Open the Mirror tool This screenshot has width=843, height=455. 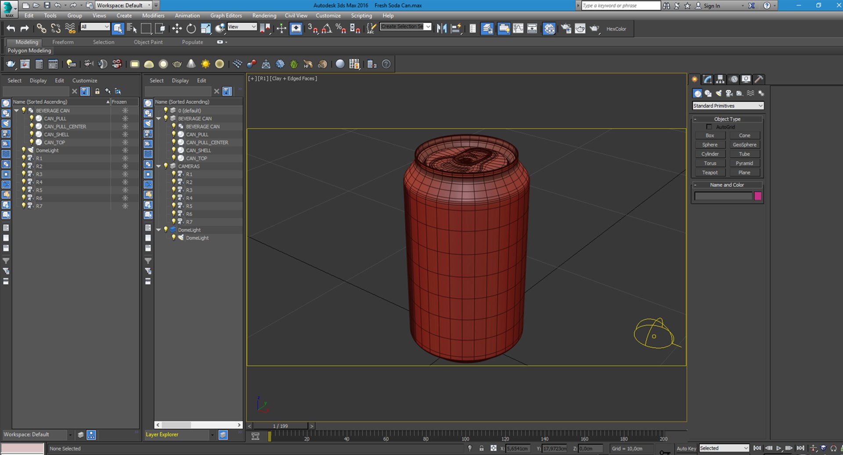[442, 29]
